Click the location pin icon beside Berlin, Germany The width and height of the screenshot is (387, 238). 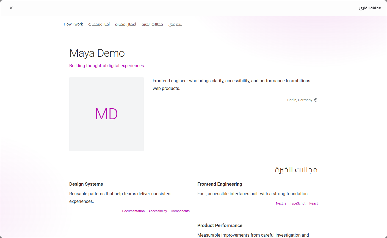click(316, 100)
